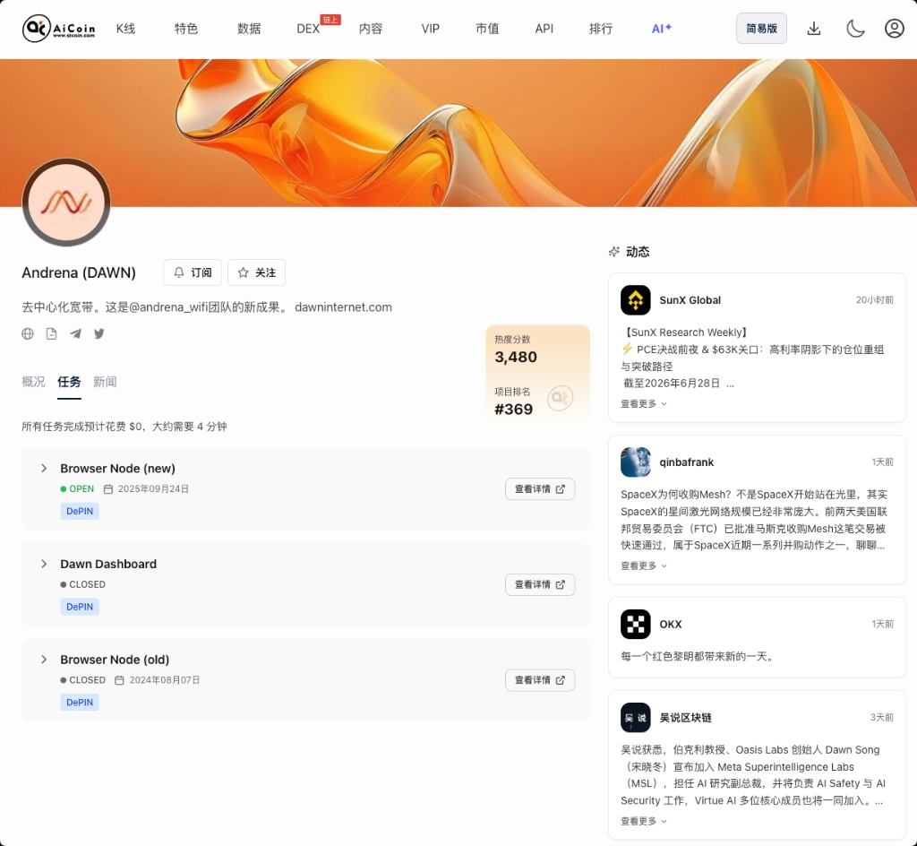This screenshot has height=846, width=917.
Task: Open the Twitter link icon
Action: [99, 333]
